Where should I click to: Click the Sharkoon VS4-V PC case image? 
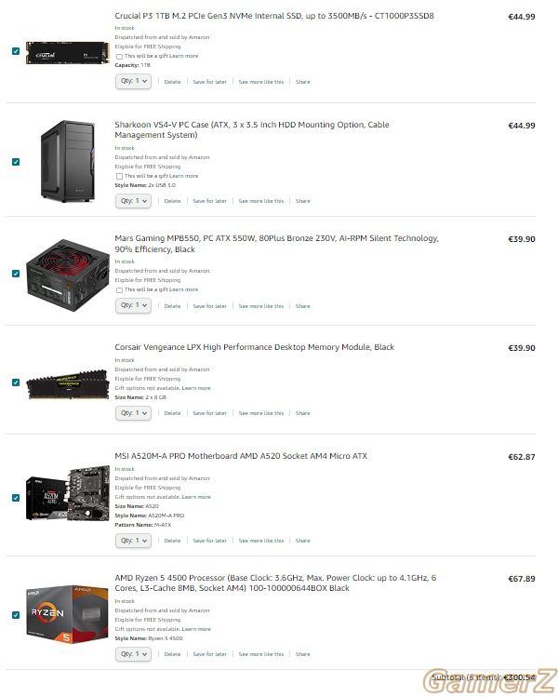(68, 161)
